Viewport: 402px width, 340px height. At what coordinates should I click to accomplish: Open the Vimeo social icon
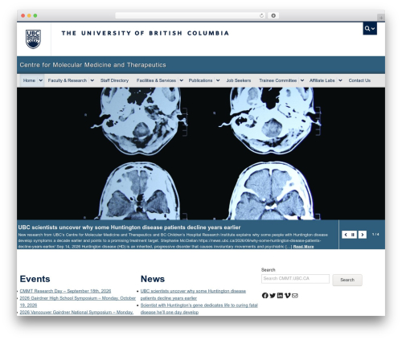pyautogui.click(x=287, y=295)
